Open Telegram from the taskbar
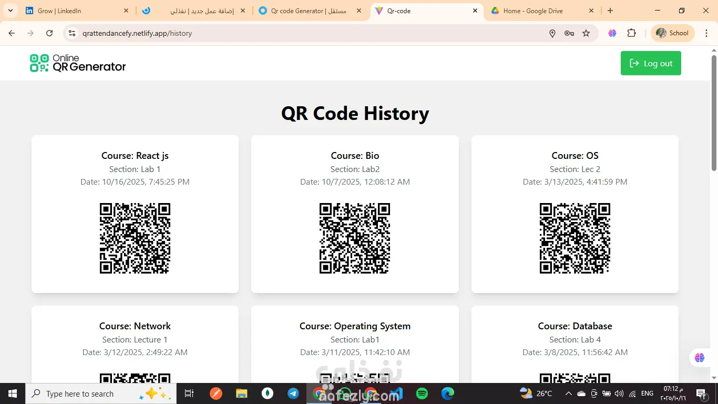718x404 pixels. (293, 393)
